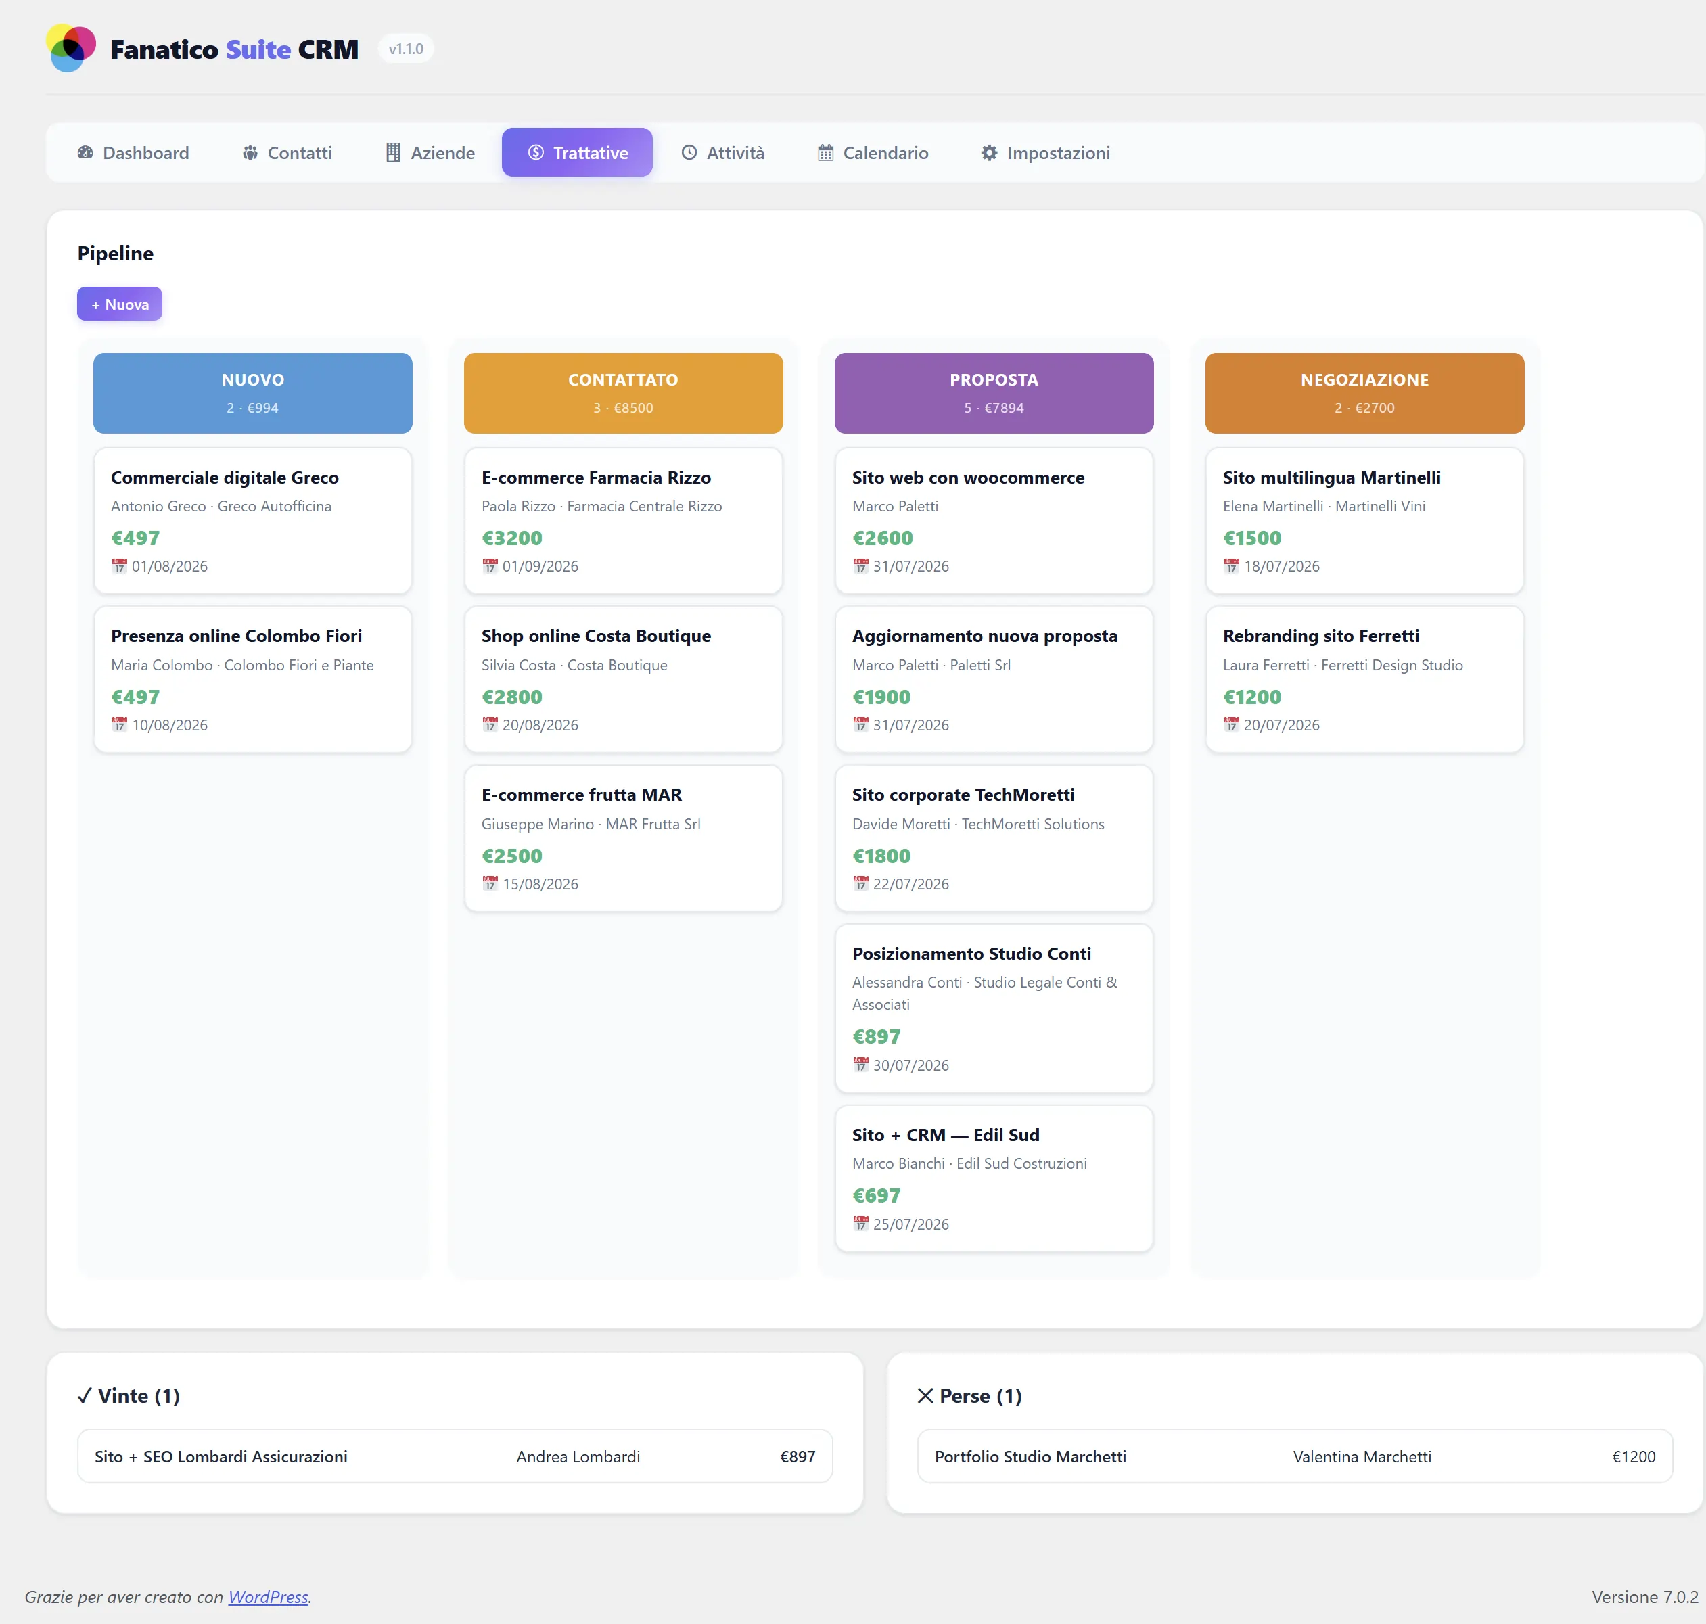
Task: Click the Calendario calendar icon
Action: [x=826, y=152]
